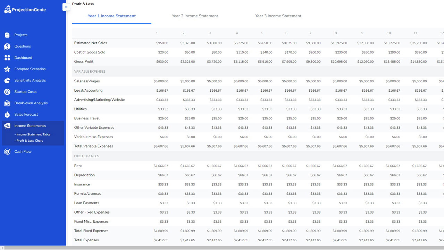Image resolution: width=444 pixels, height=250 pixels.
Task: Switch to Year 3 Income Statement tab
Action: [x=278, y=16]
